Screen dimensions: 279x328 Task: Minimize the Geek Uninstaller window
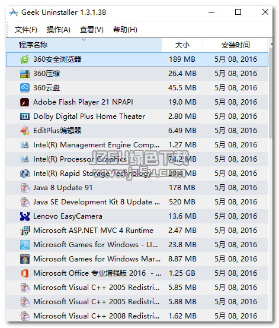point(211,12)
